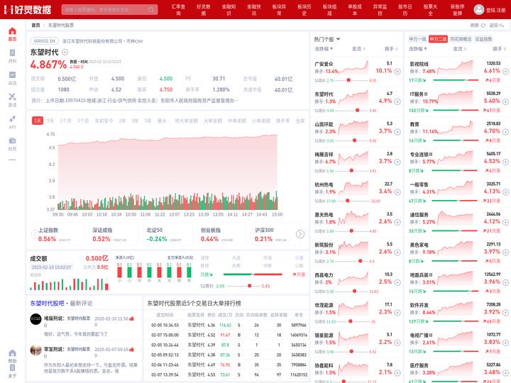Viewport: 511px width, 383px height.
Task: Click the user avatar icon
Action: (479, 10)
